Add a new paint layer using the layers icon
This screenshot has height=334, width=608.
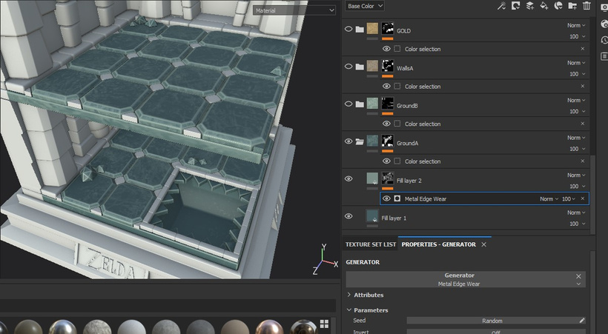(530, 6)
